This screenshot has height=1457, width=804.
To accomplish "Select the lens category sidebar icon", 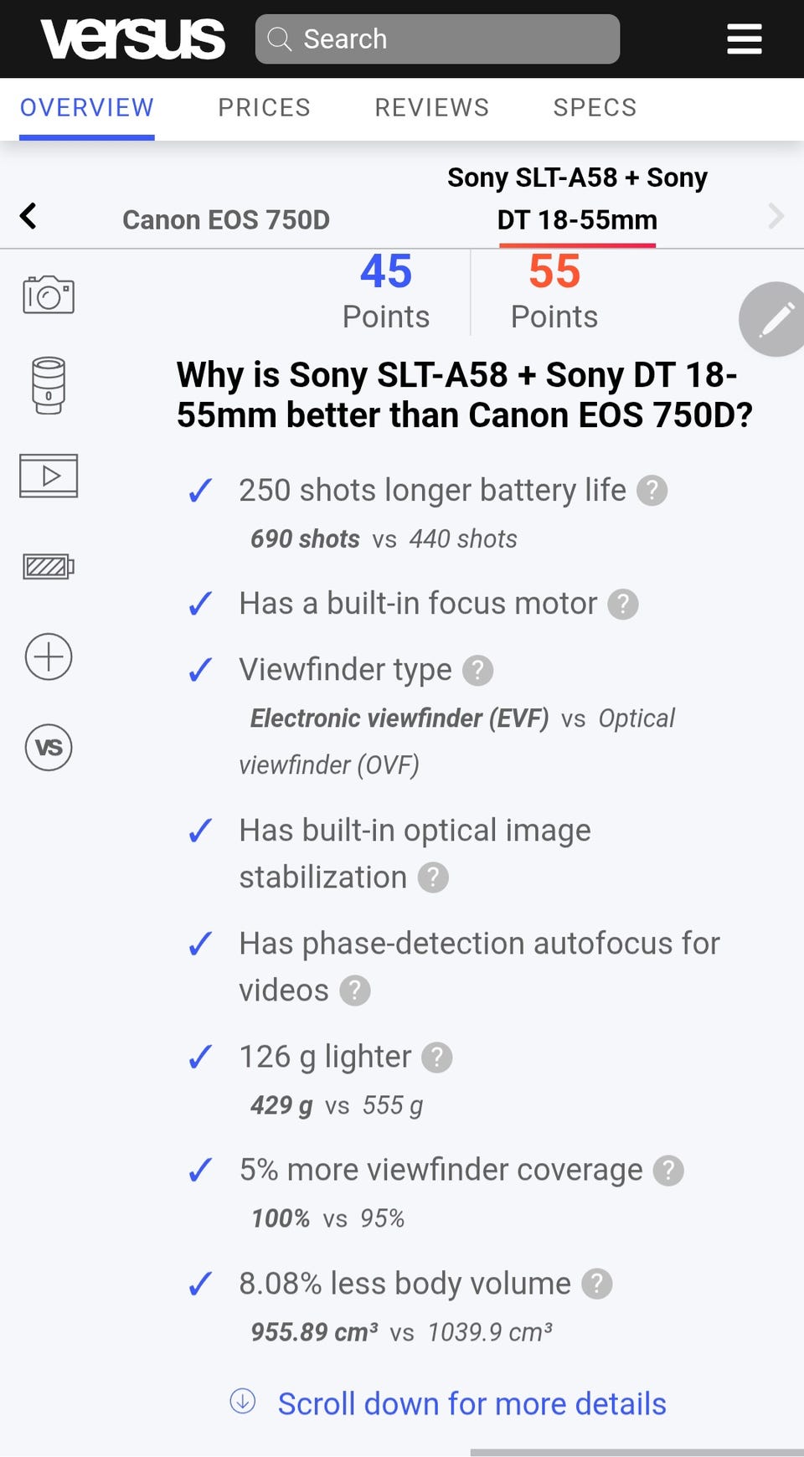I will (49, 385).
